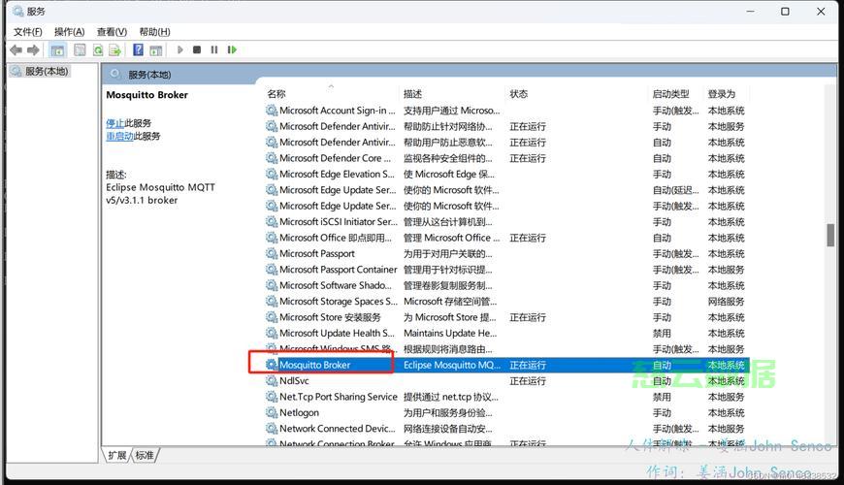Click the Back arrow in the toolbar
Image resolution: width=844 pixels, height=485 pixels.
coord(16,49)
